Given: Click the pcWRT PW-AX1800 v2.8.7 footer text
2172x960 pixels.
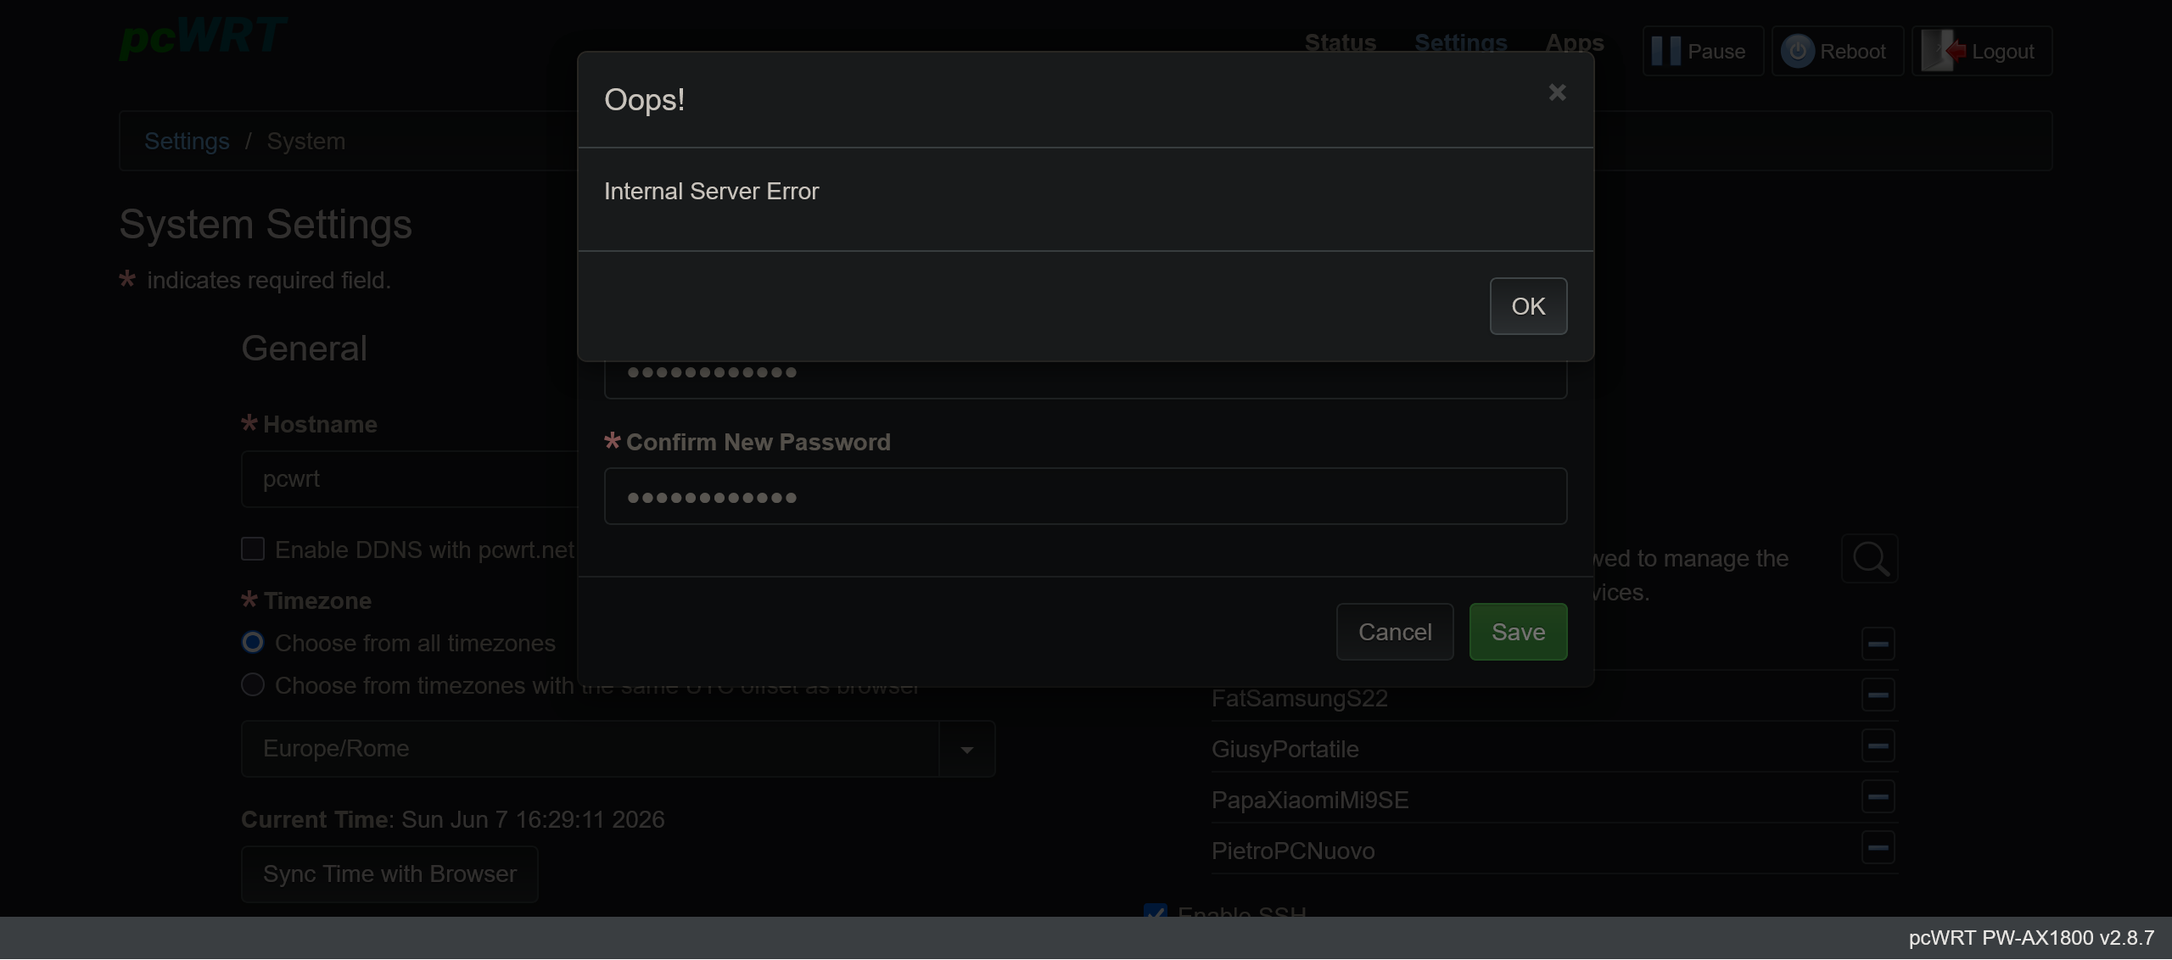Looking at the screenshot, I should 2031,938.
